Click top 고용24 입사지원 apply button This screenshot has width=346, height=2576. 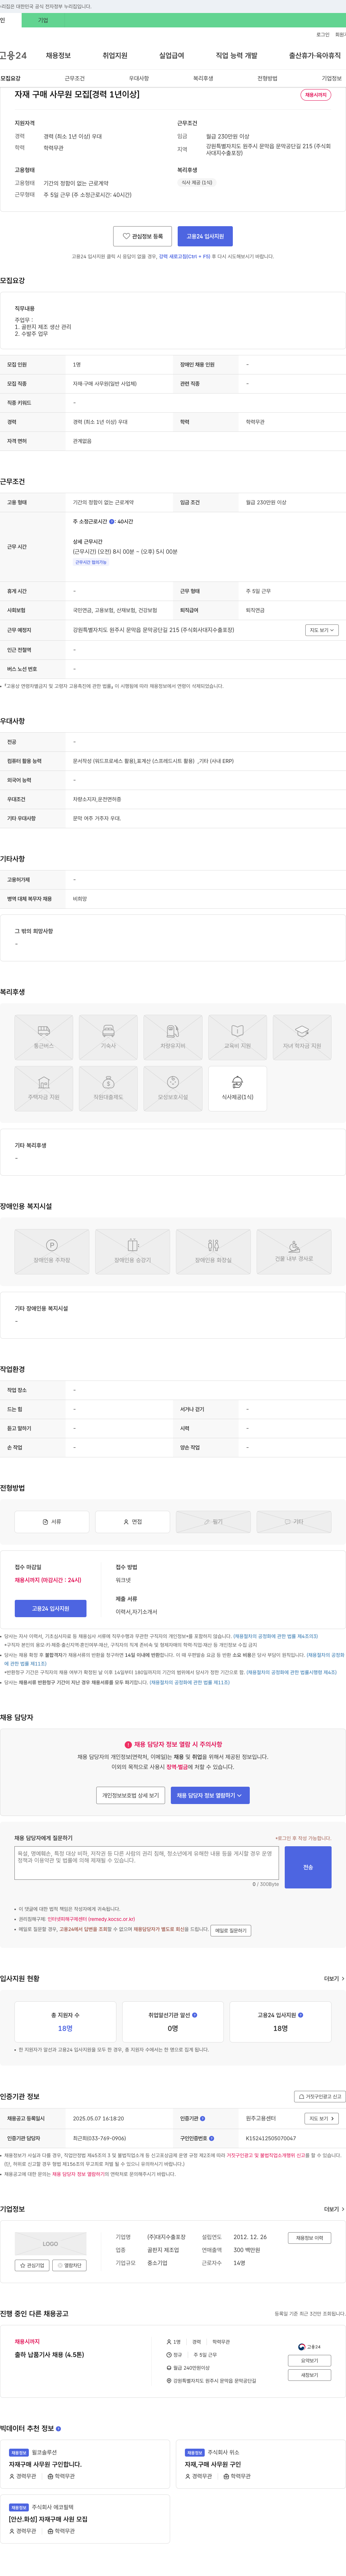[205, 236]
